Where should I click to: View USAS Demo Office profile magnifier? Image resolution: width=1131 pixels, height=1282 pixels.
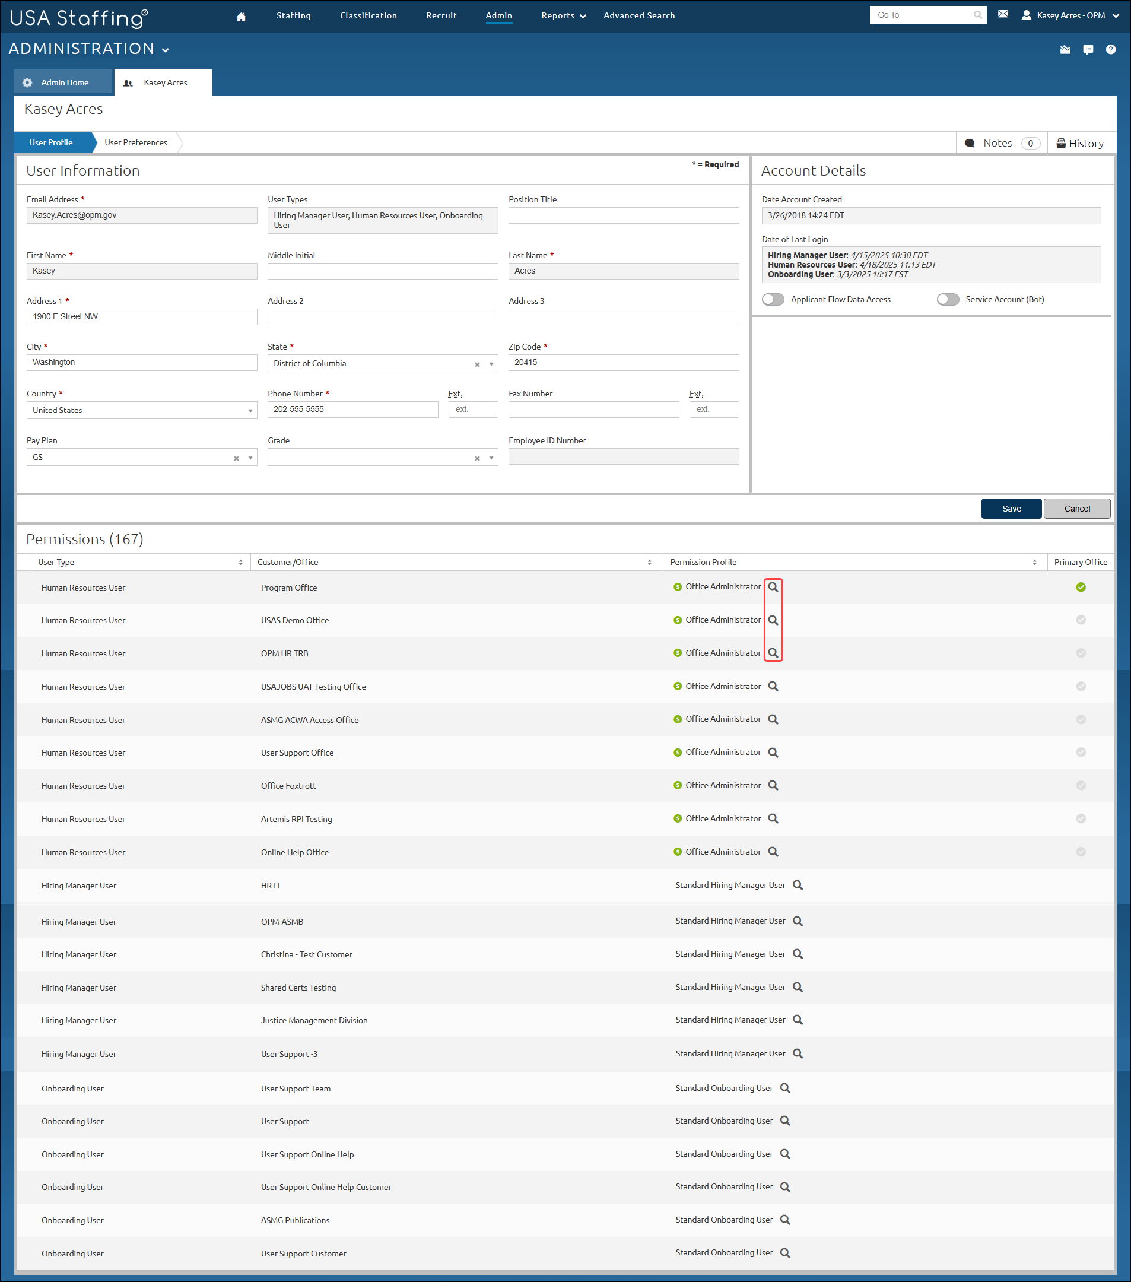pyautogui.click(x=773, y=620)
